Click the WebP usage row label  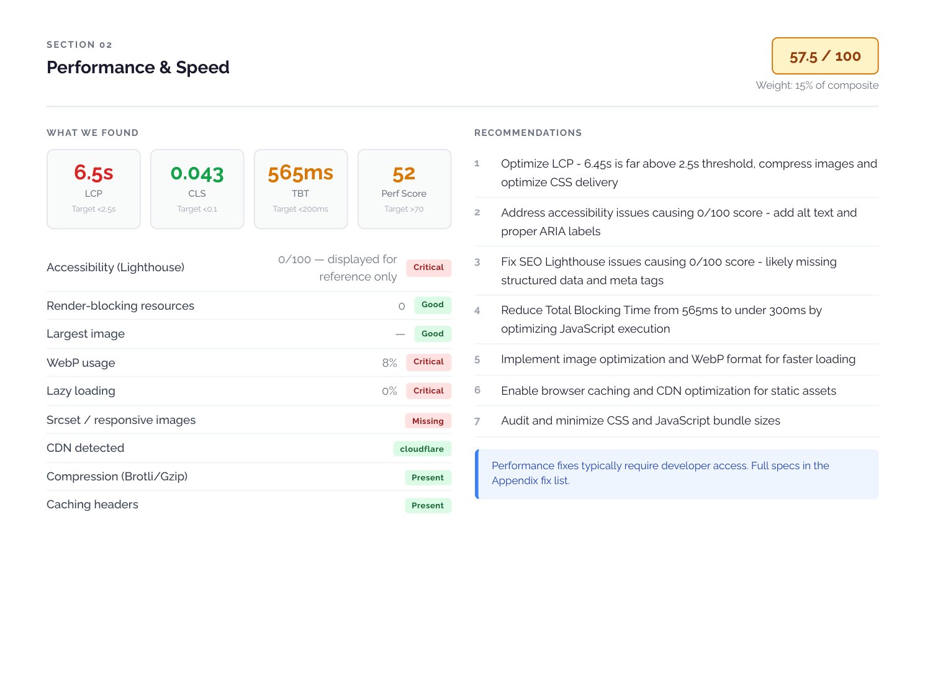[81, 363]
